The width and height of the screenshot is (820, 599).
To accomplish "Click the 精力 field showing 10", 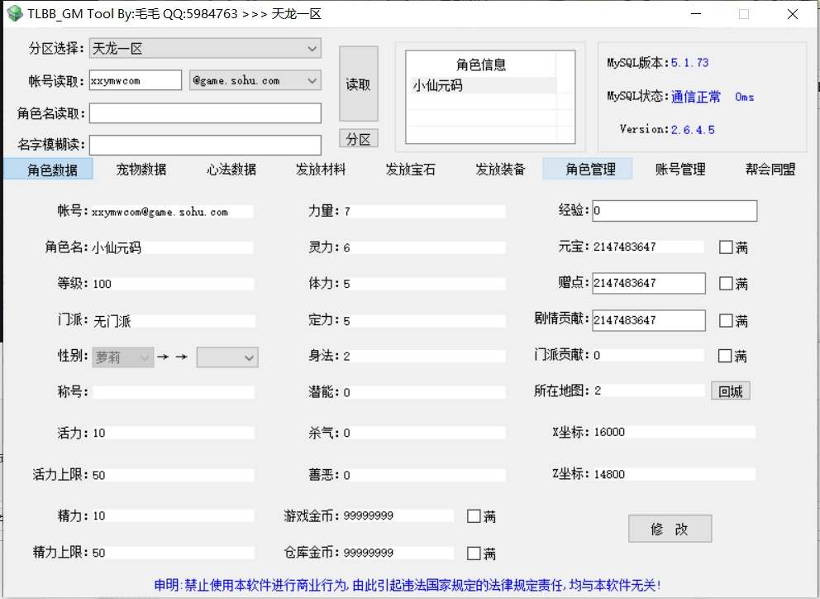I will pos(174,515).
